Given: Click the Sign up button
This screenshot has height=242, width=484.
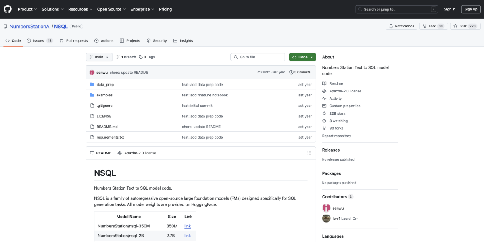Looking at the screenshot, I should [471, 9].
